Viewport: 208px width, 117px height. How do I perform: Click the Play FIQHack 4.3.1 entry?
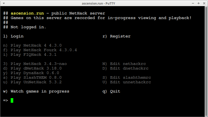[x=30, y=55]
